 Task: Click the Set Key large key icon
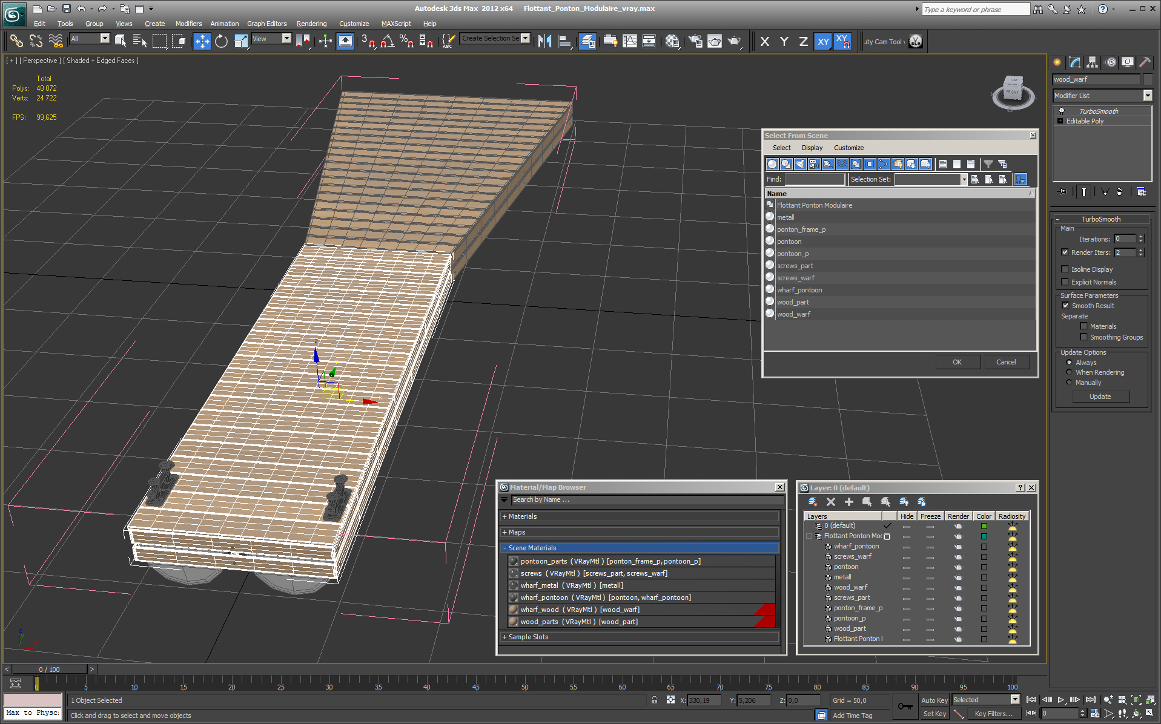pos(905,706)
